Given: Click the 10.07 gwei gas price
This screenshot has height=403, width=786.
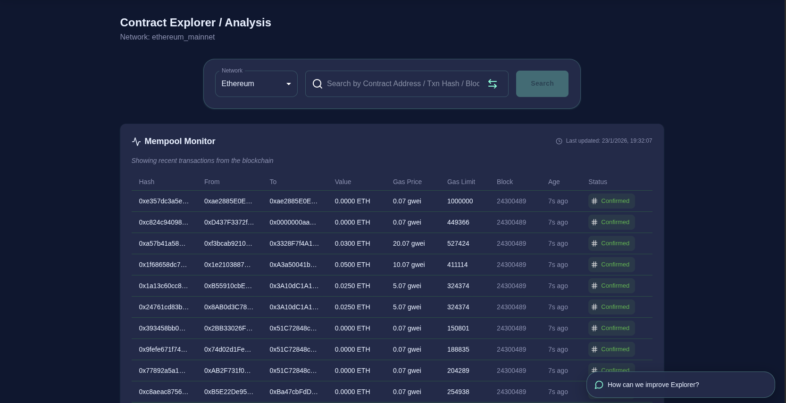Looking at the screenshot, I should [409, 265].
